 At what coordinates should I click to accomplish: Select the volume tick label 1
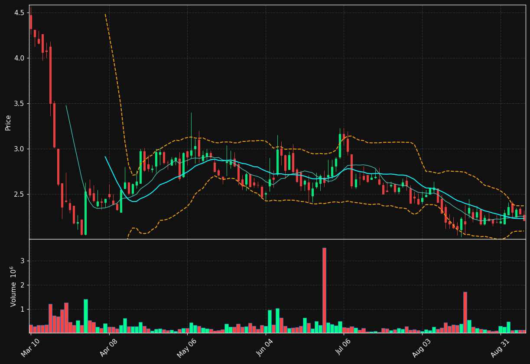(22, 310)
